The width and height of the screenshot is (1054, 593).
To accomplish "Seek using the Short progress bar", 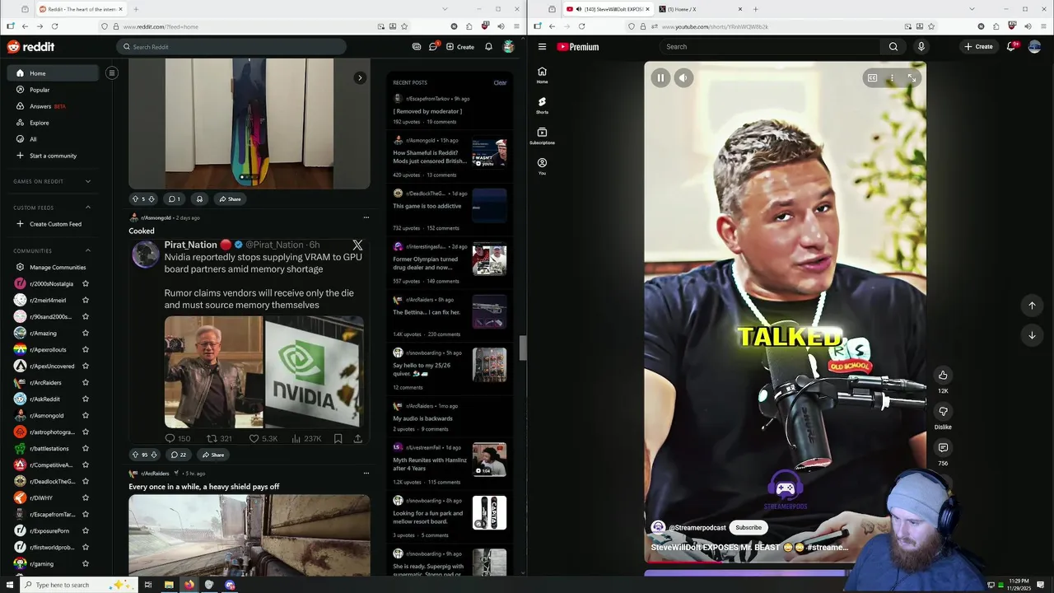I will pos(785,562).
